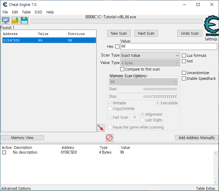This screenshot has width=219, height=191.
Task: Click the 4 Bytes type cell
Action: point(105,152)
